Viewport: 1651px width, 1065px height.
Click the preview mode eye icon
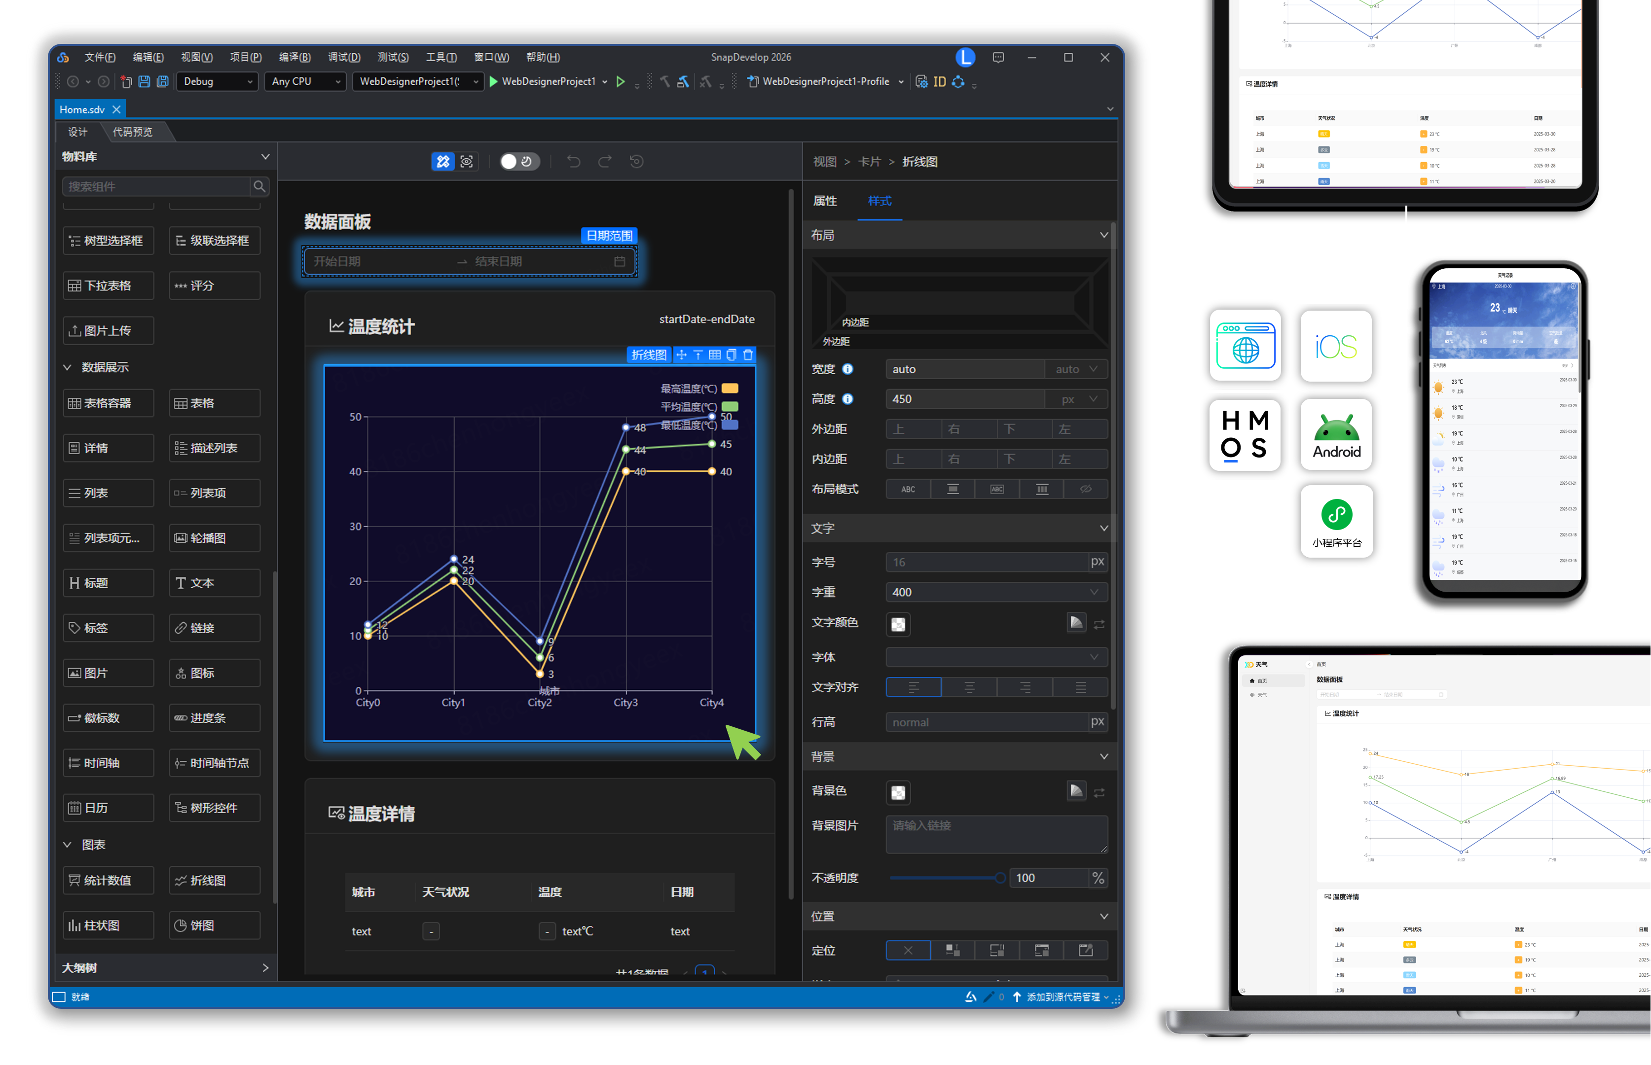tap(467, 161)
